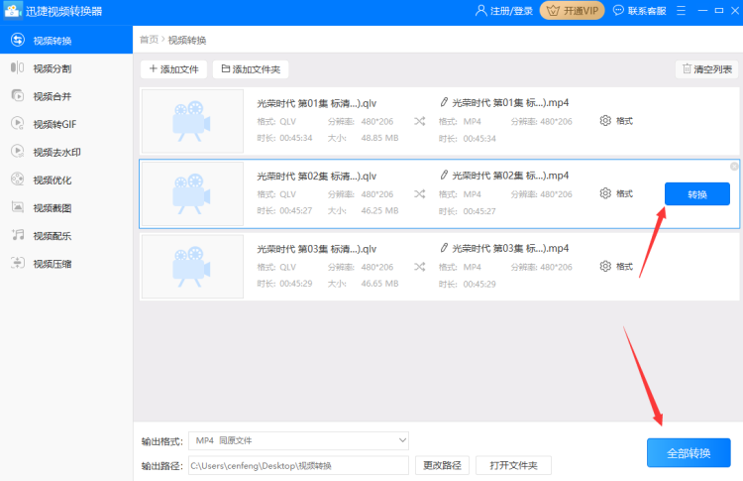Click size value 46.65 MB
The image size is (743, 481).
coord(379,284)
